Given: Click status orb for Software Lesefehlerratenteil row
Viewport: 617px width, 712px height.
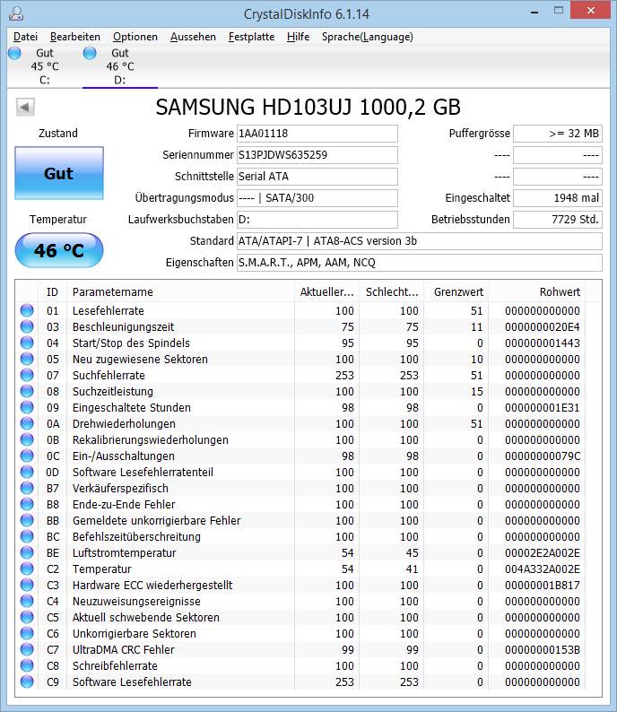Looking at the screenshot, I should [27, 472].
